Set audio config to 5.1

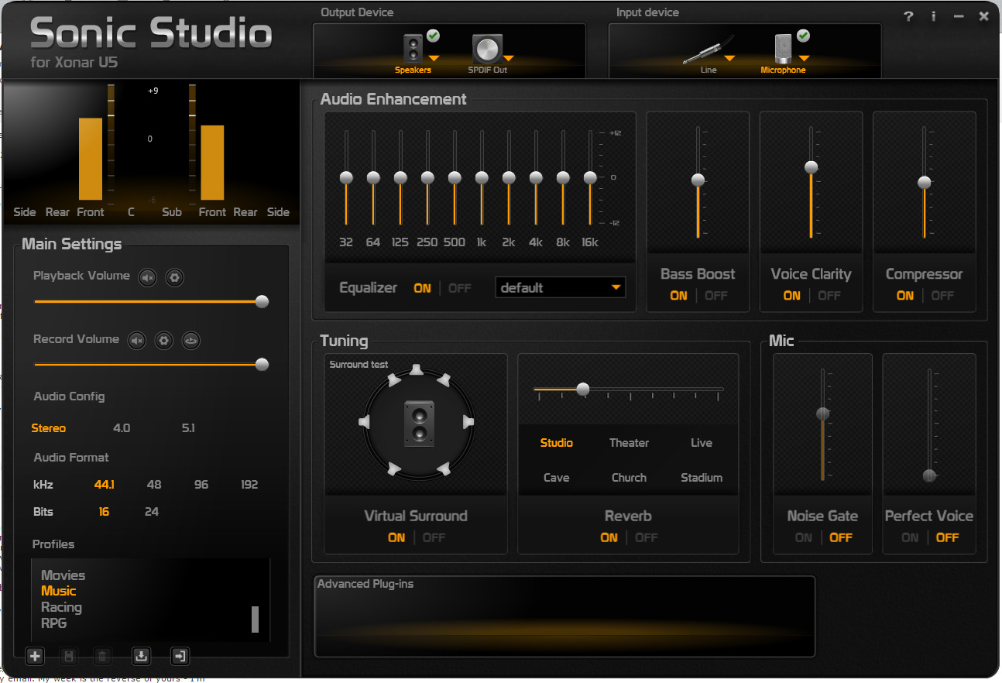tap(188, 428)
